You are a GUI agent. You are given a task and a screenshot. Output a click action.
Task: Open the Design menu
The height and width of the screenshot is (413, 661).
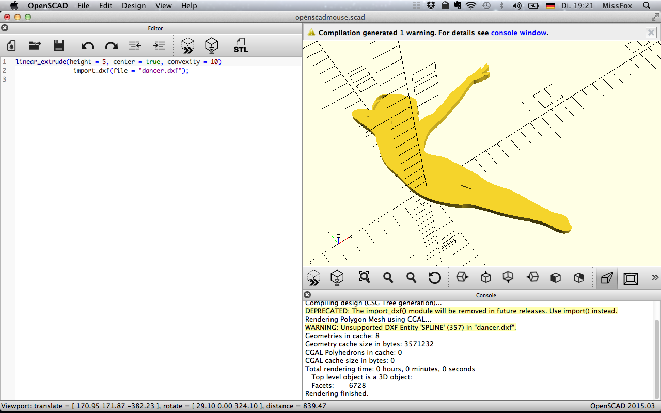coord(134,6)
